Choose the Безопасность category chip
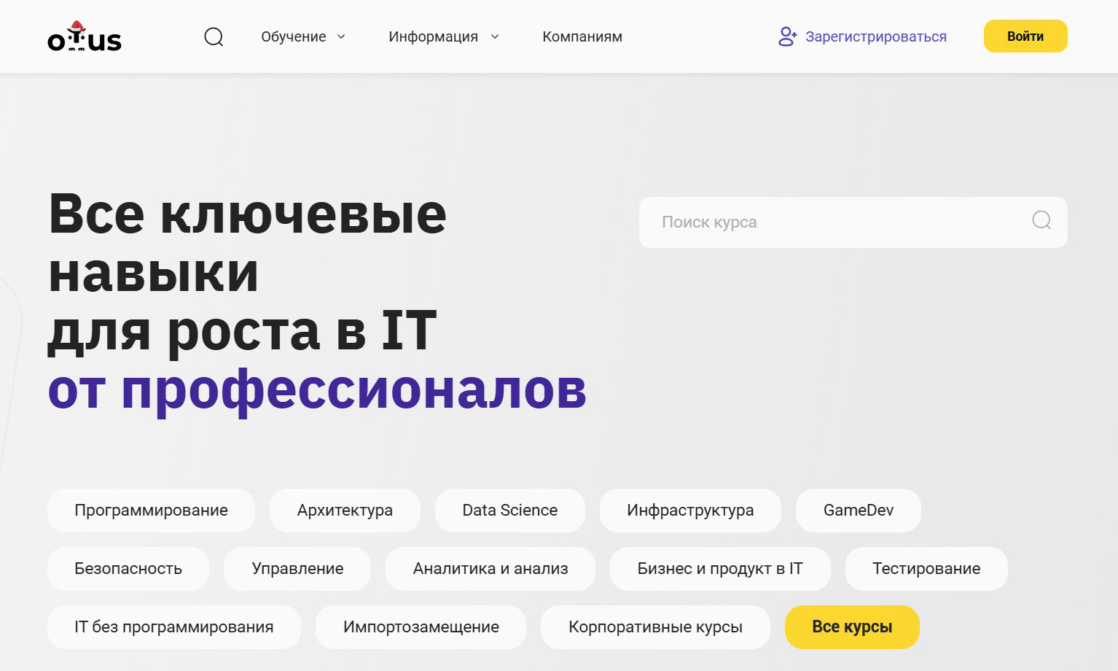The image size is (1118, 671). coord(128,569)
